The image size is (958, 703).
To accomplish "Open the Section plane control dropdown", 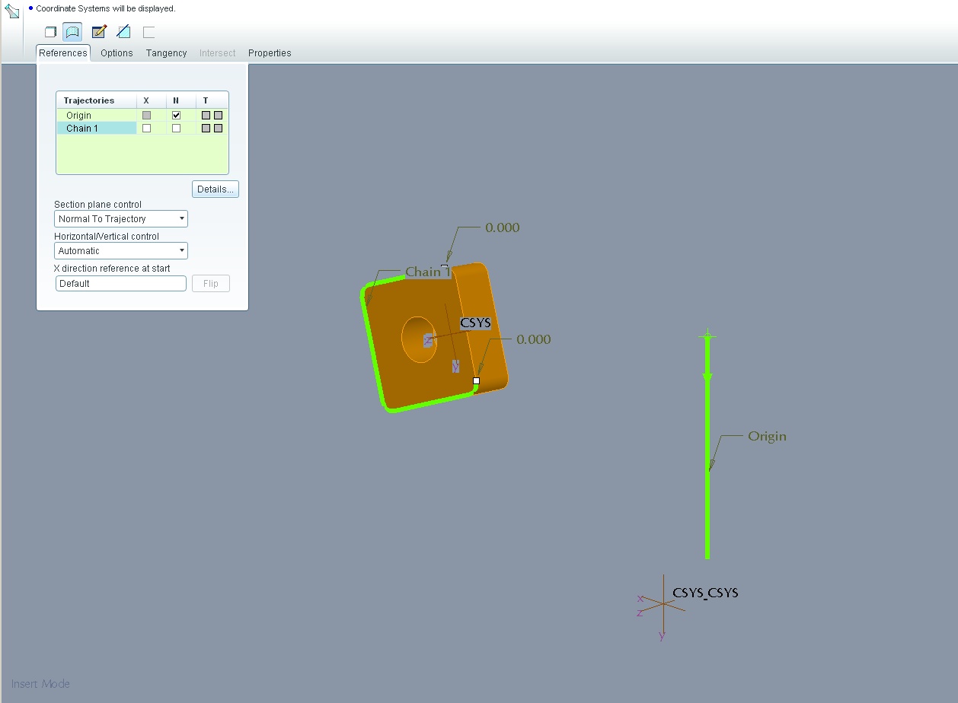I will (x=121, y=218).
